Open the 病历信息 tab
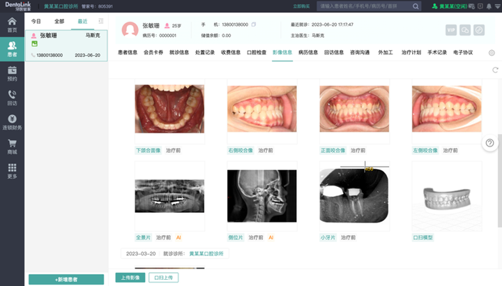Viewport: 502px width, 286px height. (x=308, y=52)
